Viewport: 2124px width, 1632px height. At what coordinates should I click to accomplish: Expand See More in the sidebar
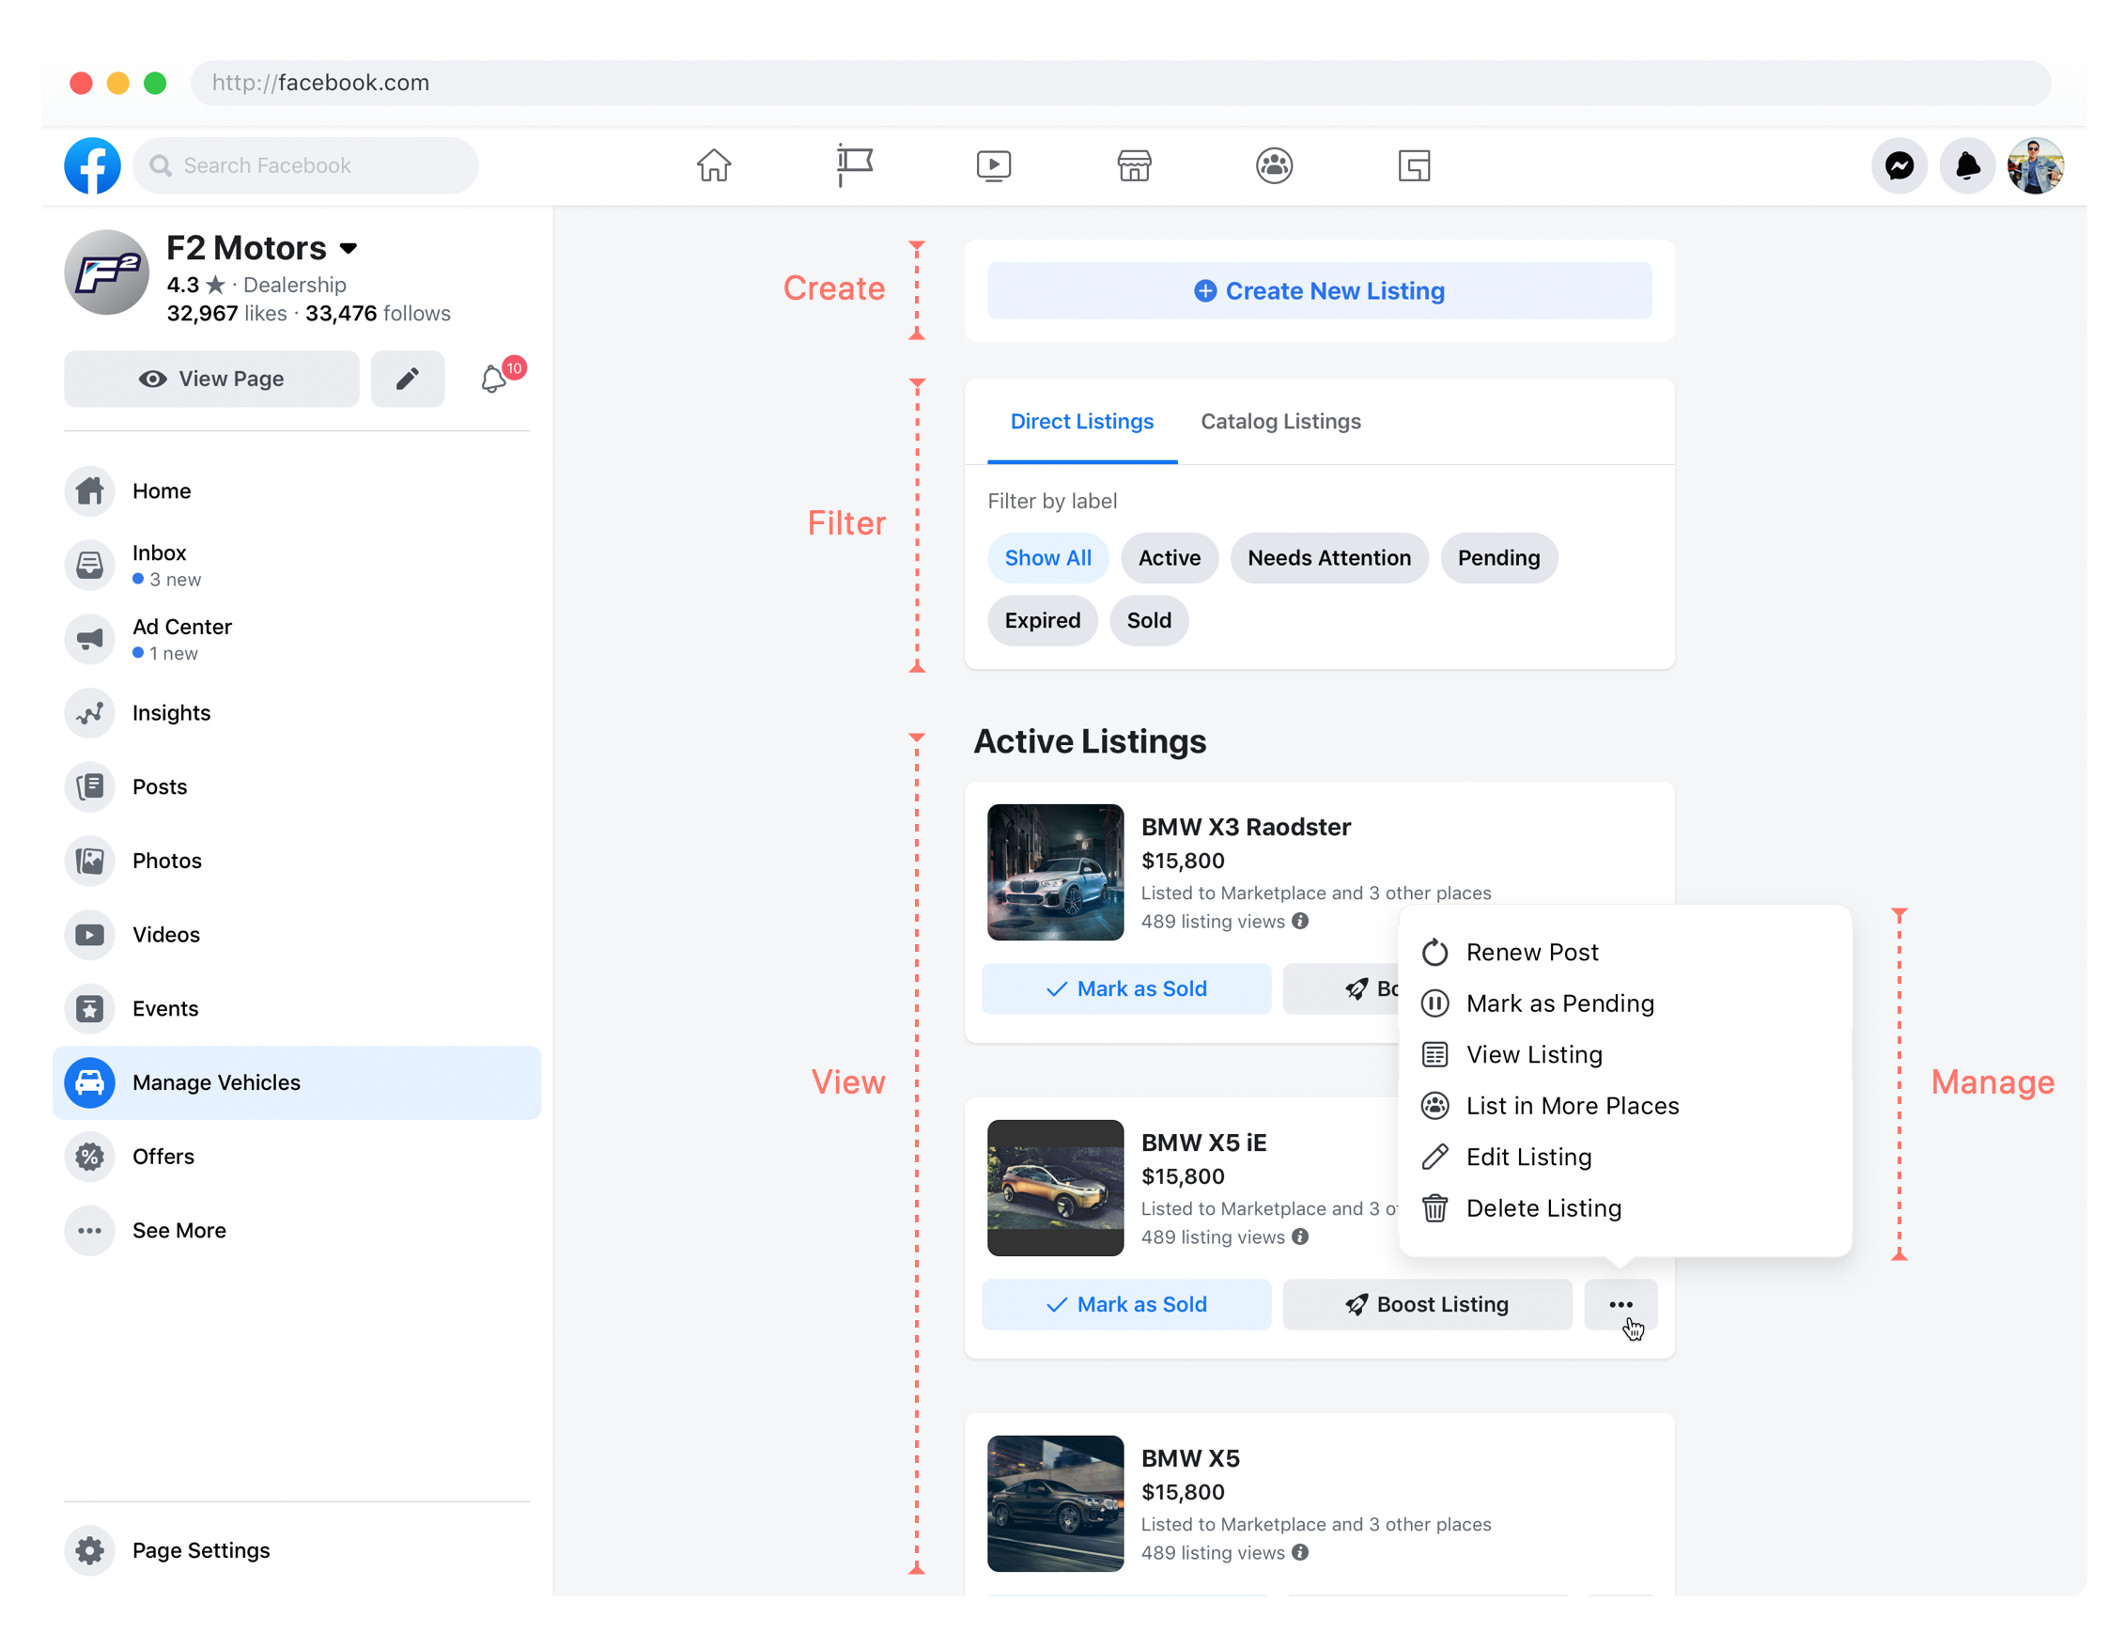pos(296,1230)
